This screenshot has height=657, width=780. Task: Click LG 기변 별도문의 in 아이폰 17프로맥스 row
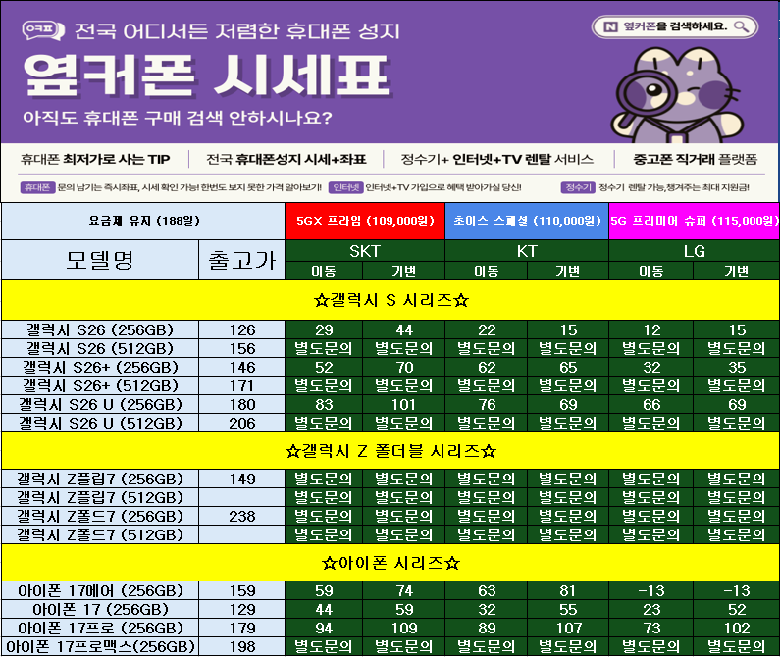tap(736, 646)
